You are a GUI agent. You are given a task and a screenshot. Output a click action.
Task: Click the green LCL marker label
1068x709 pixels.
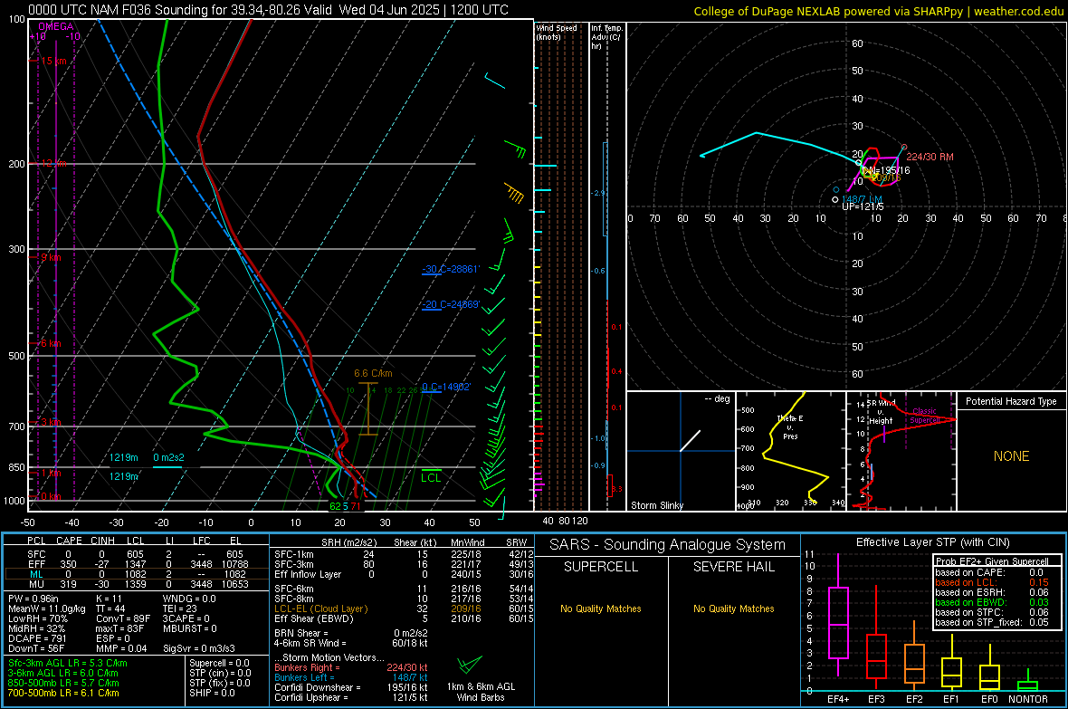[x=431, y=478]
